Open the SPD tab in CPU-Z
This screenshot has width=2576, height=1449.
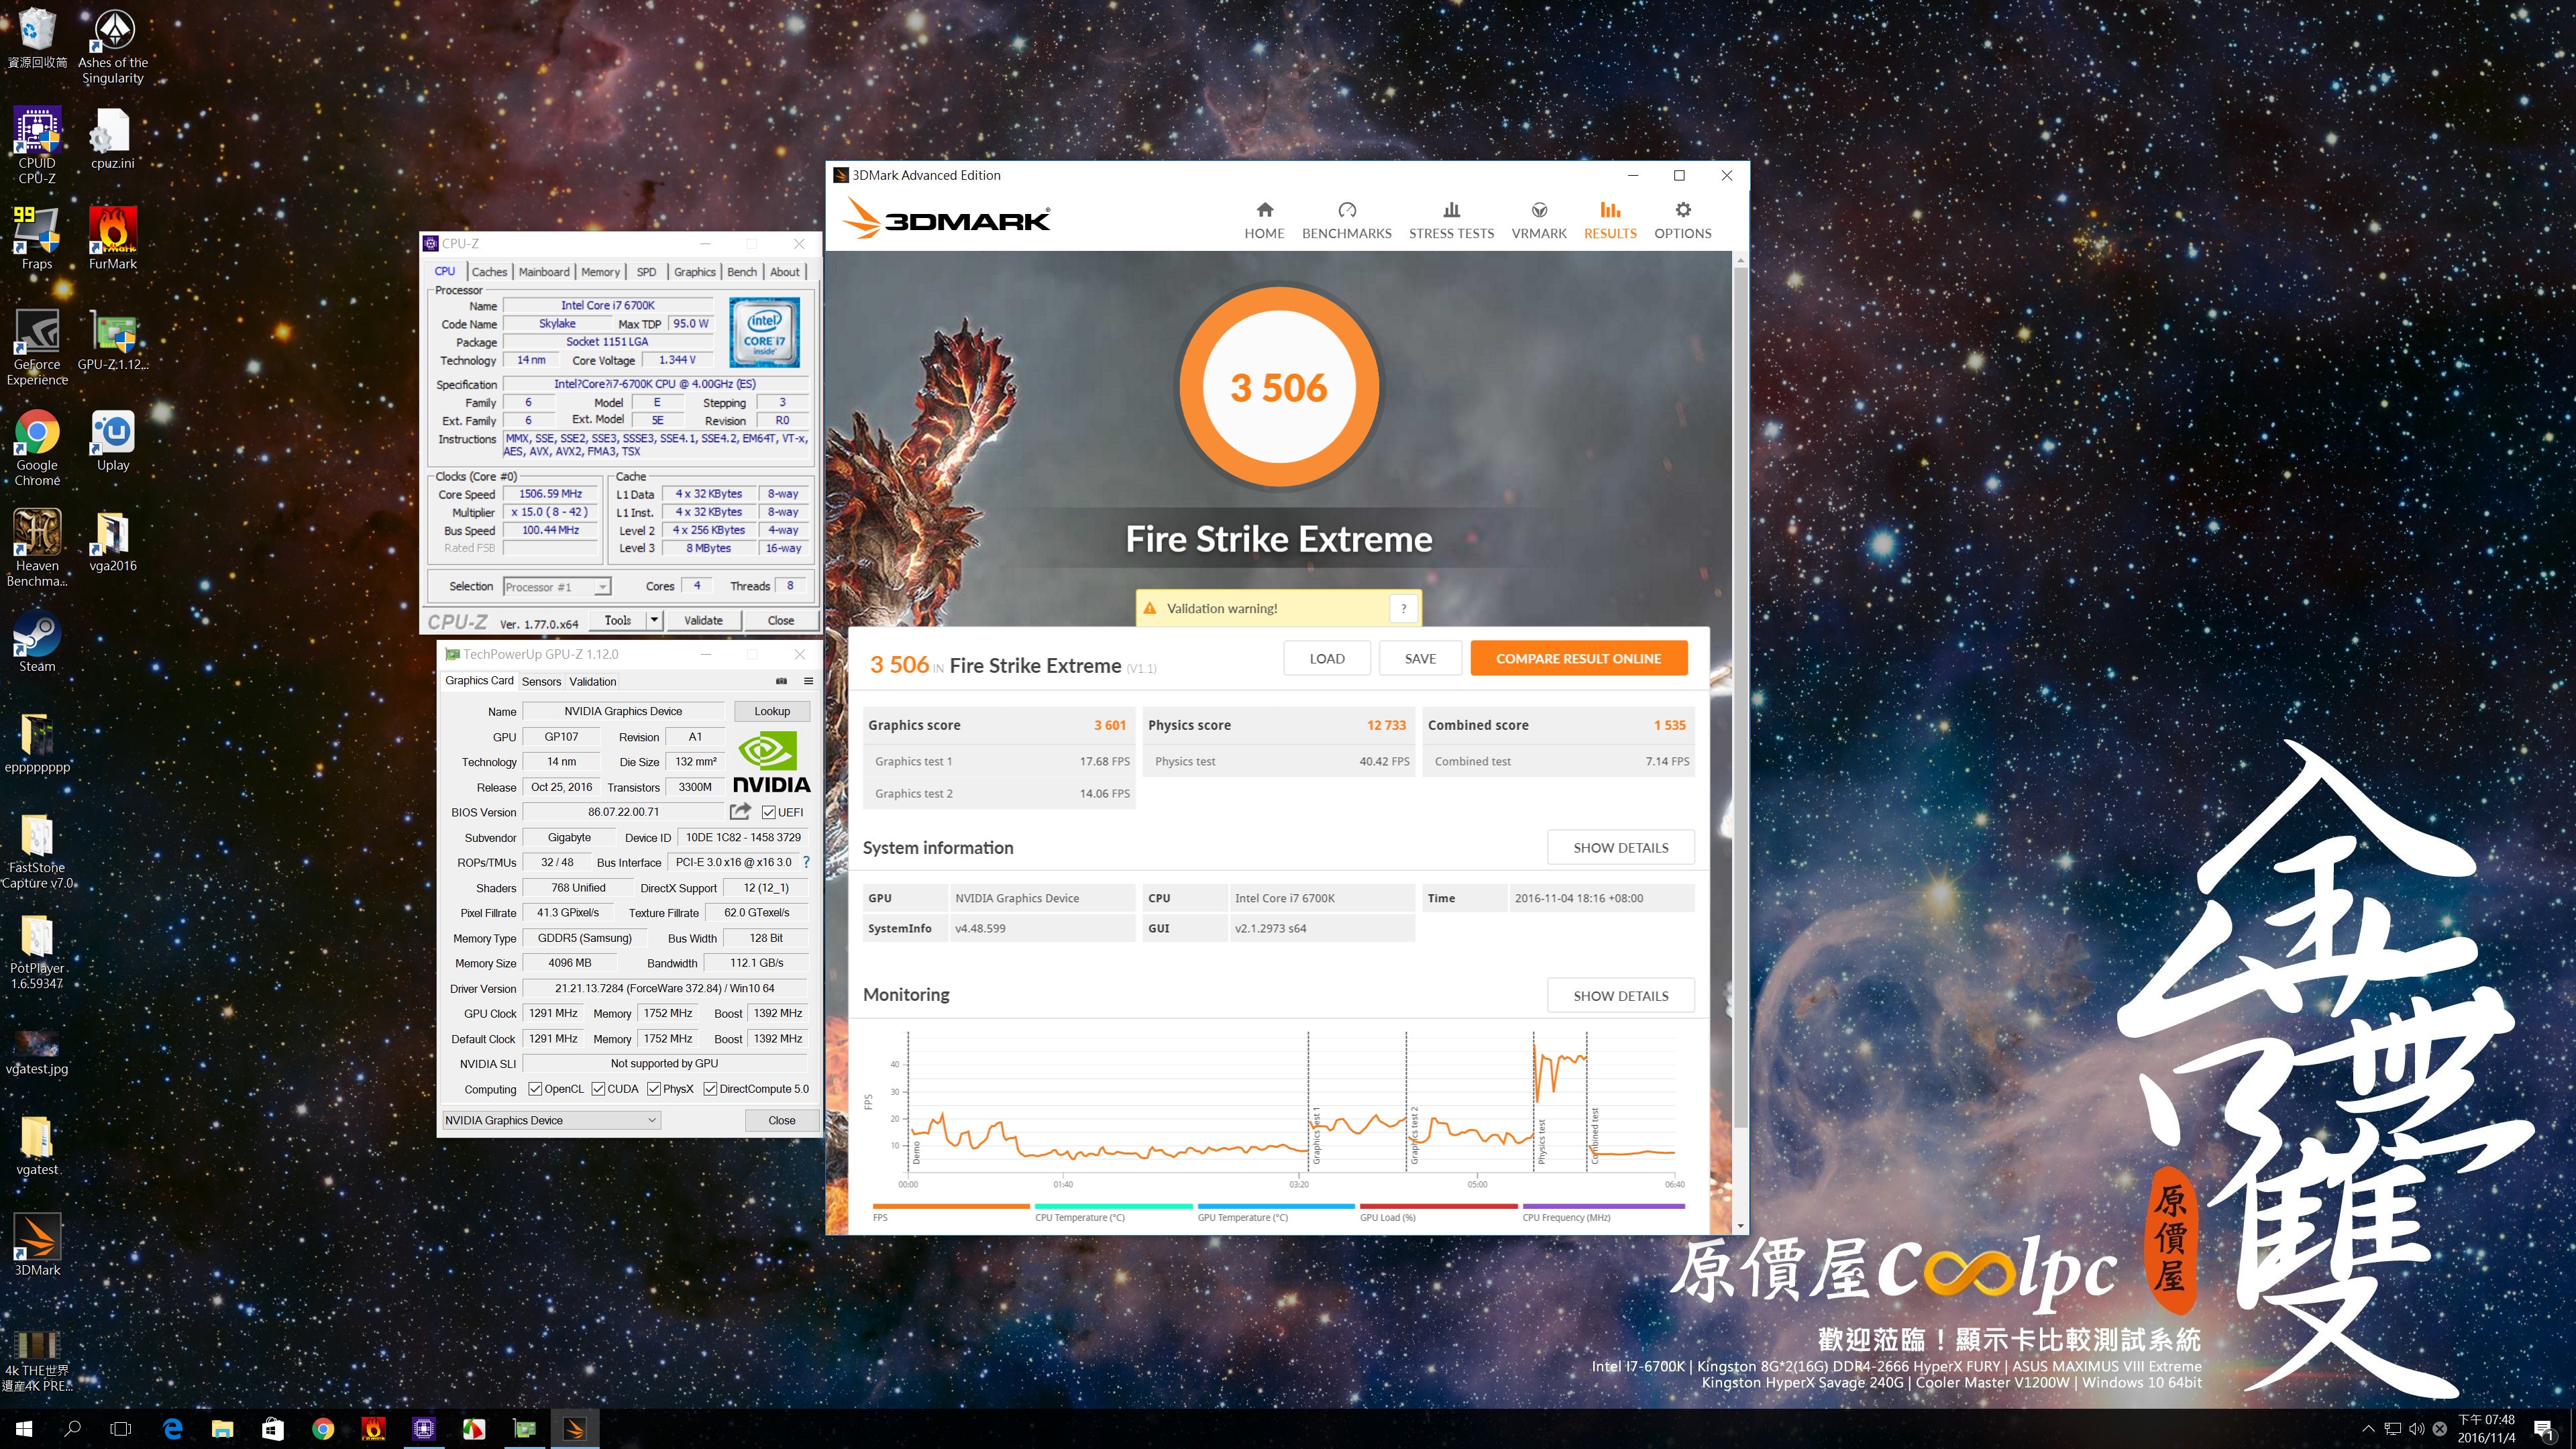coord(646,272)
